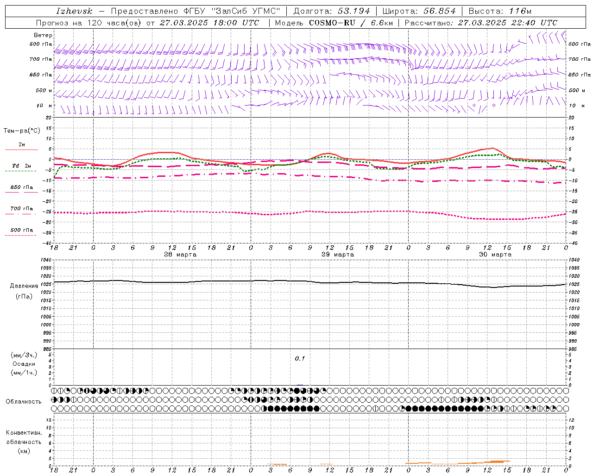Click the 500 гПа legend below 700 гПа
Screen dimensions: 593x474
tap(22, 230)
